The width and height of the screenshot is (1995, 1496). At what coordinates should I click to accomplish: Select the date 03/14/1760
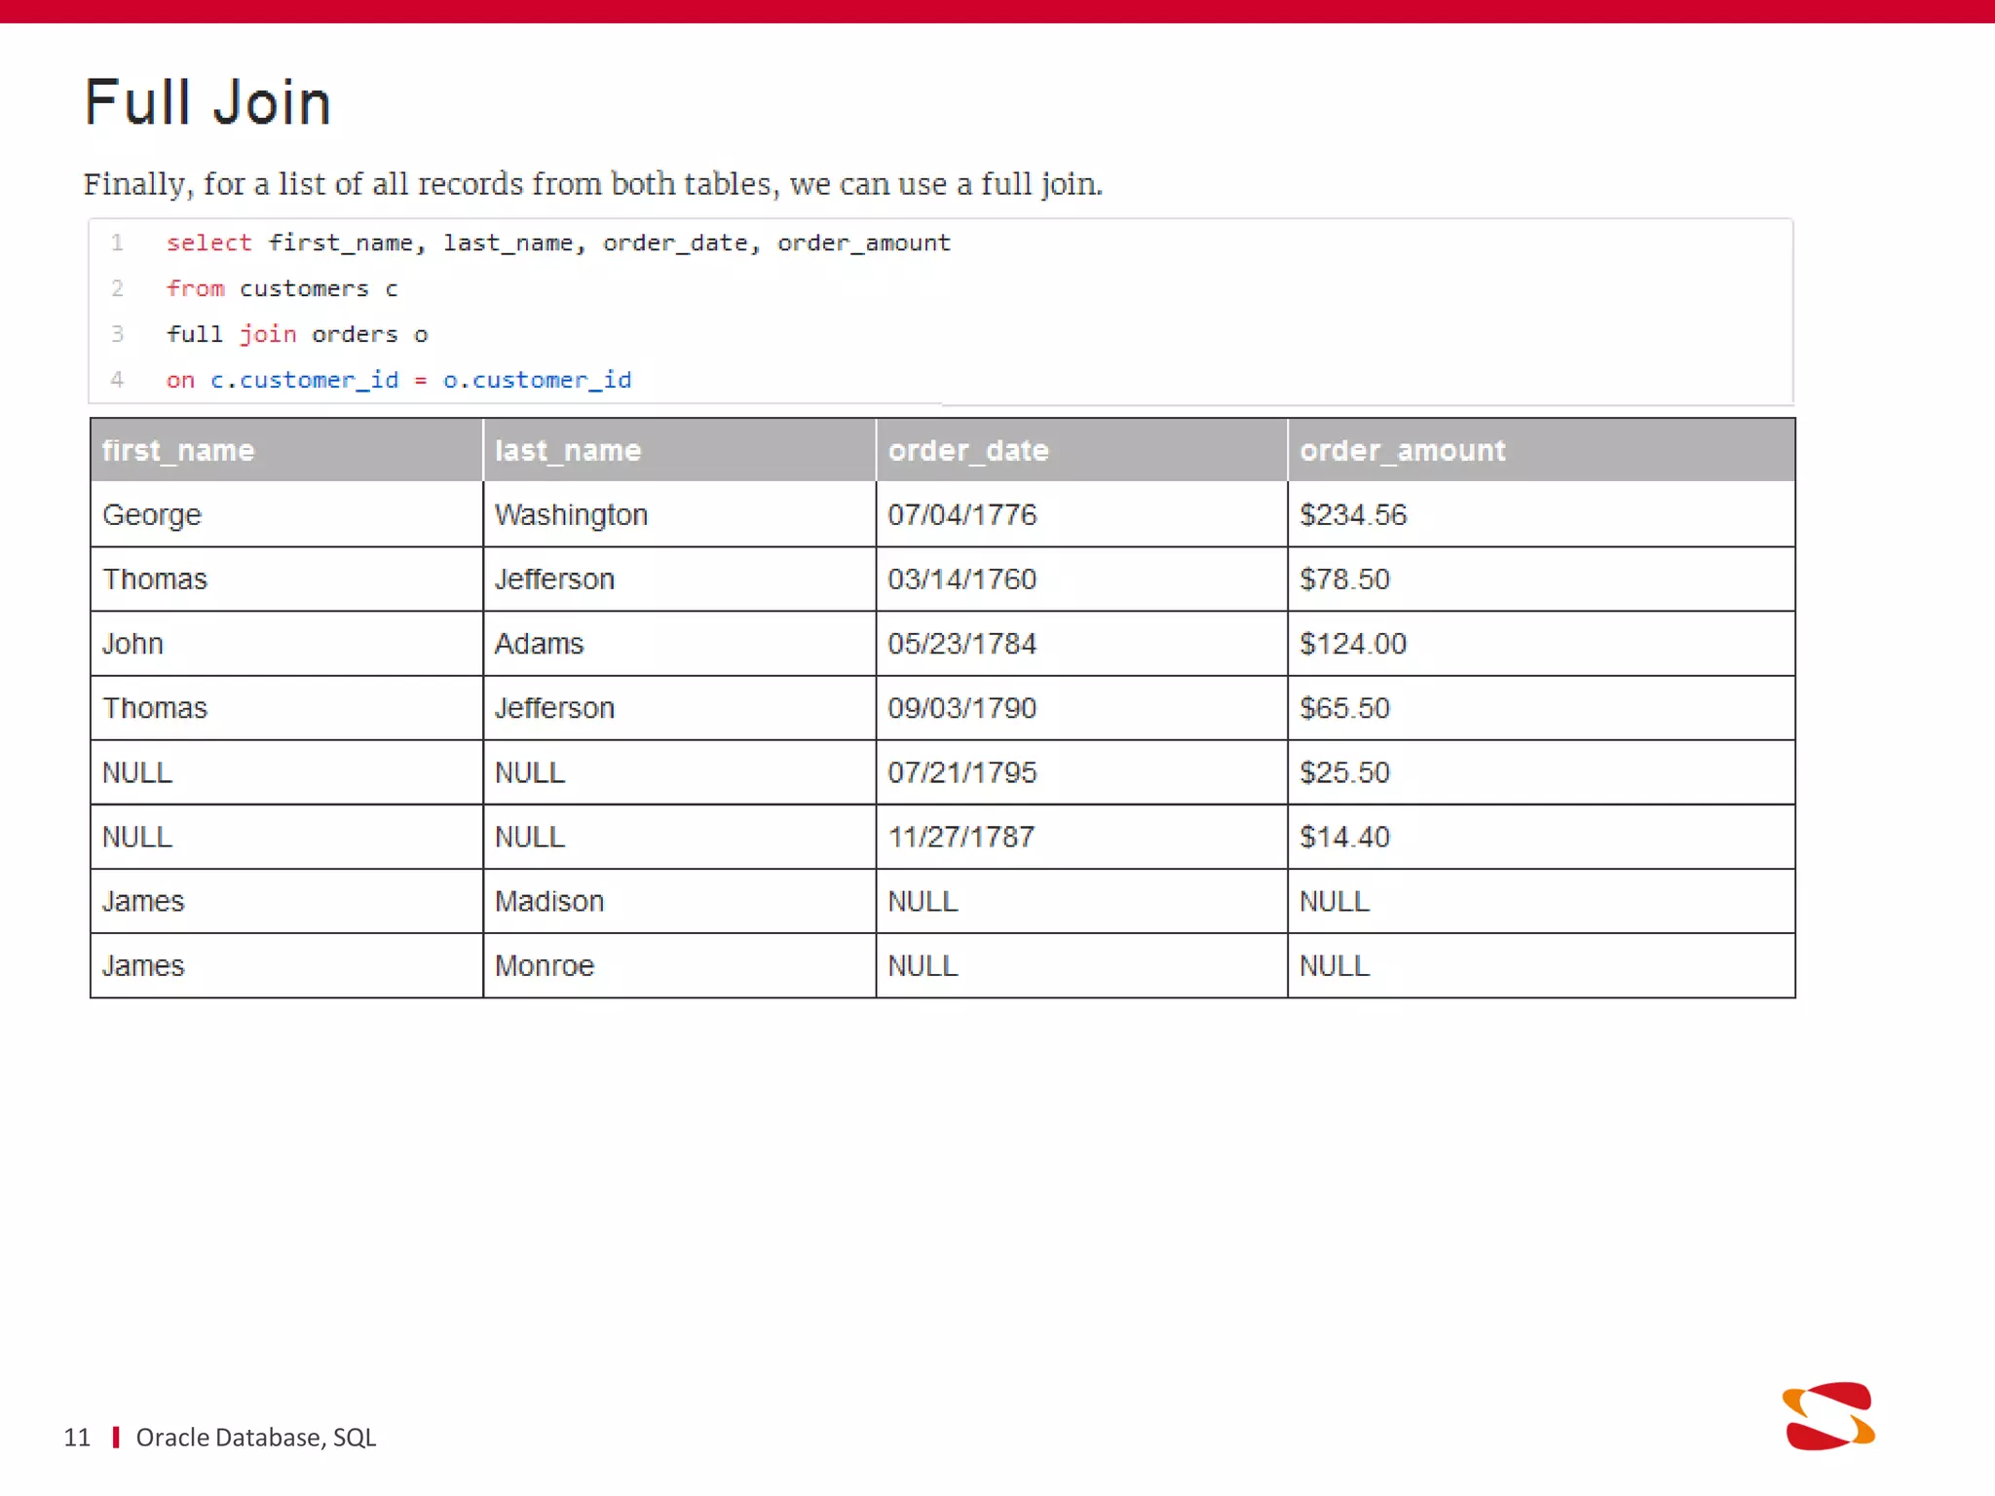coord(1081,580)
